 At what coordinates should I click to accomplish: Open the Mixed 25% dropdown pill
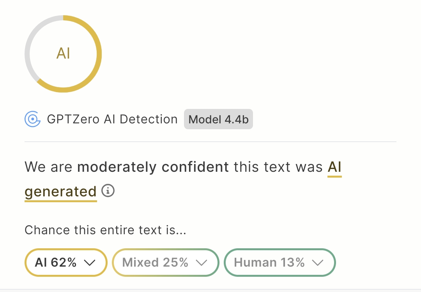[x=165, y=262]
